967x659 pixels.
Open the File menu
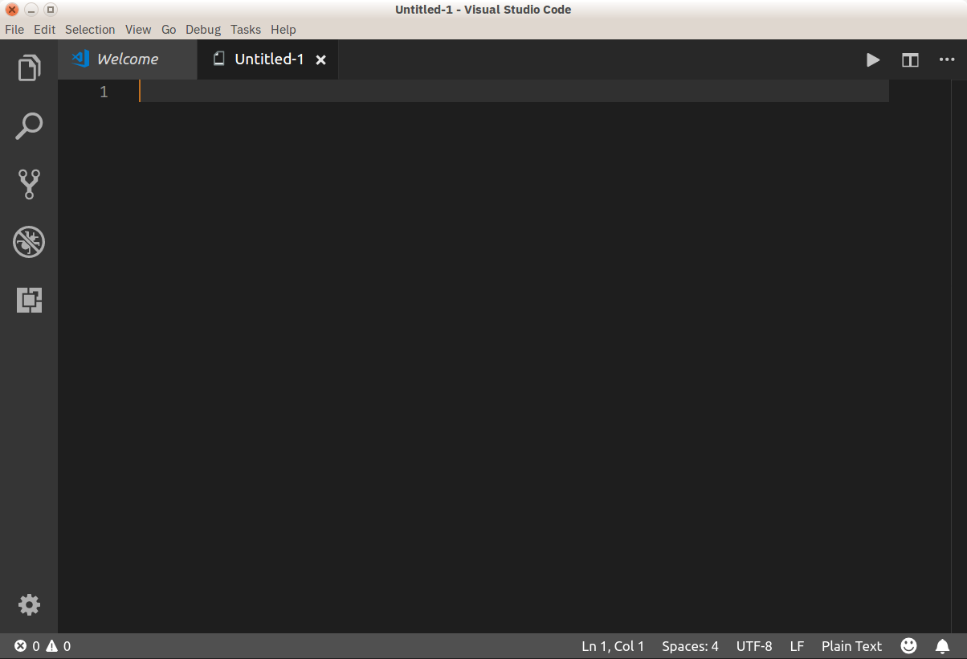pyautogui.click(x=14, y=29)
